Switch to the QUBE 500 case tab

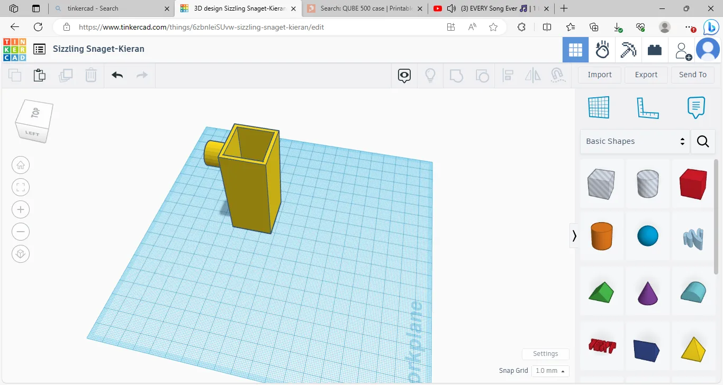[365, 8]
